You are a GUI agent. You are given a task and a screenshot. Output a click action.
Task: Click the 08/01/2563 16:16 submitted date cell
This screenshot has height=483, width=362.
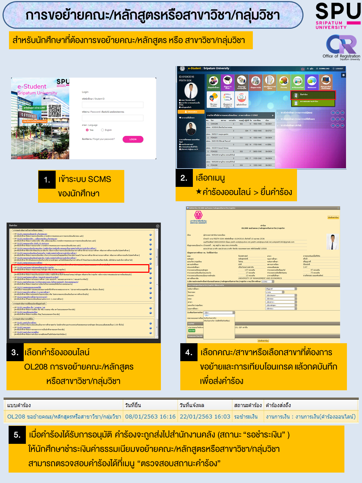tap(150, 417)
